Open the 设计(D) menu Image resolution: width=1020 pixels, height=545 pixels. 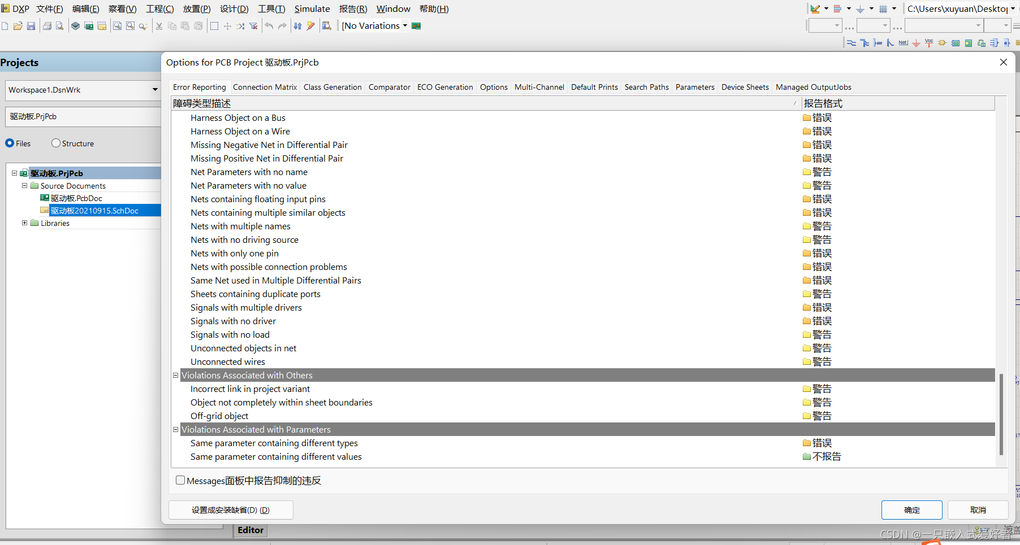(x=234, y=8)
